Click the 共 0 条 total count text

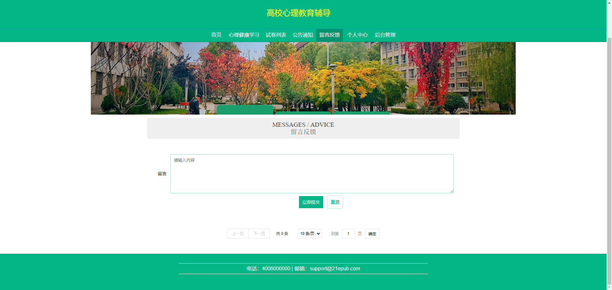click(x=282, y=234)
